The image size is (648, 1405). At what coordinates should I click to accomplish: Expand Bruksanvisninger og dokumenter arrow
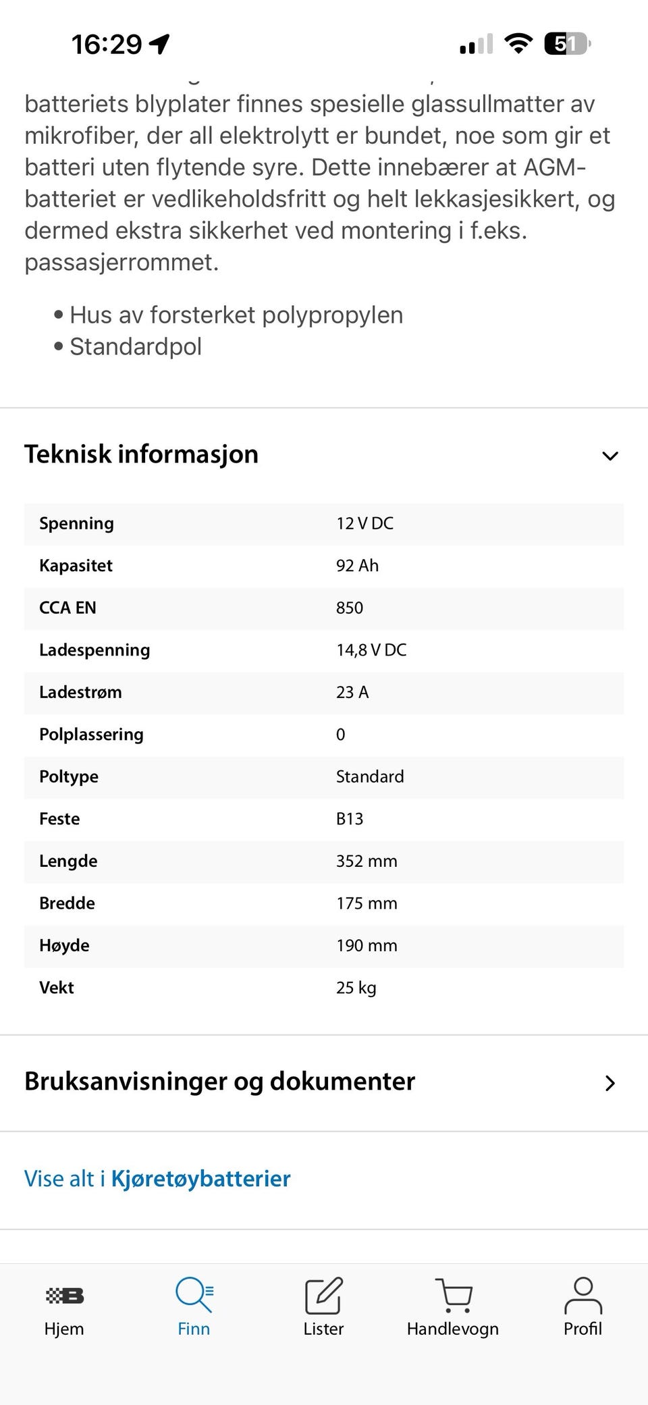[610, 1083]
